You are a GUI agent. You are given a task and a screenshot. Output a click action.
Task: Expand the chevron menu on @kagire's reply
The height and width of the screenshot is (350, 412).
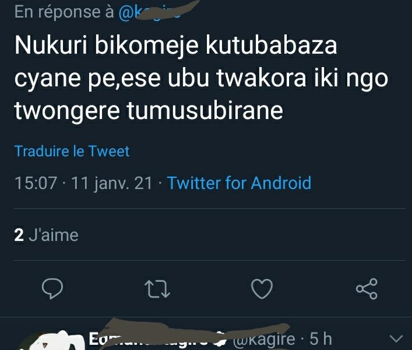(396, 338)
